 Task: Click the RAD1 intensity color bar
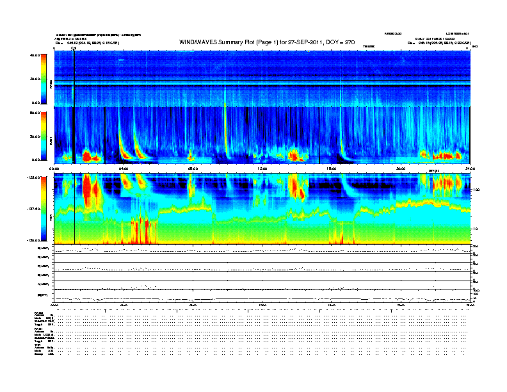(44, 136)
